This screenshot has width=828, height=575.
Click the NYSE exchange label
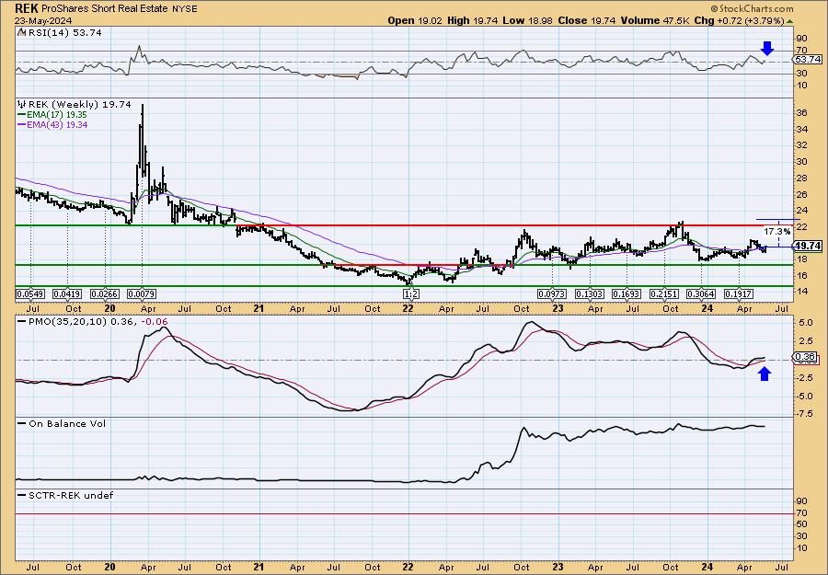tap(184, 9)
